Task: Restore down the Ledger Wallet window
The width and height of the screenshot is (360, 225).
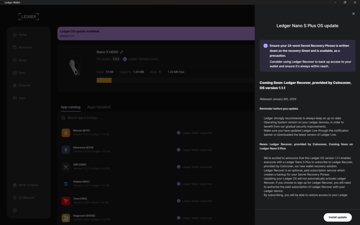Action: 345,2
